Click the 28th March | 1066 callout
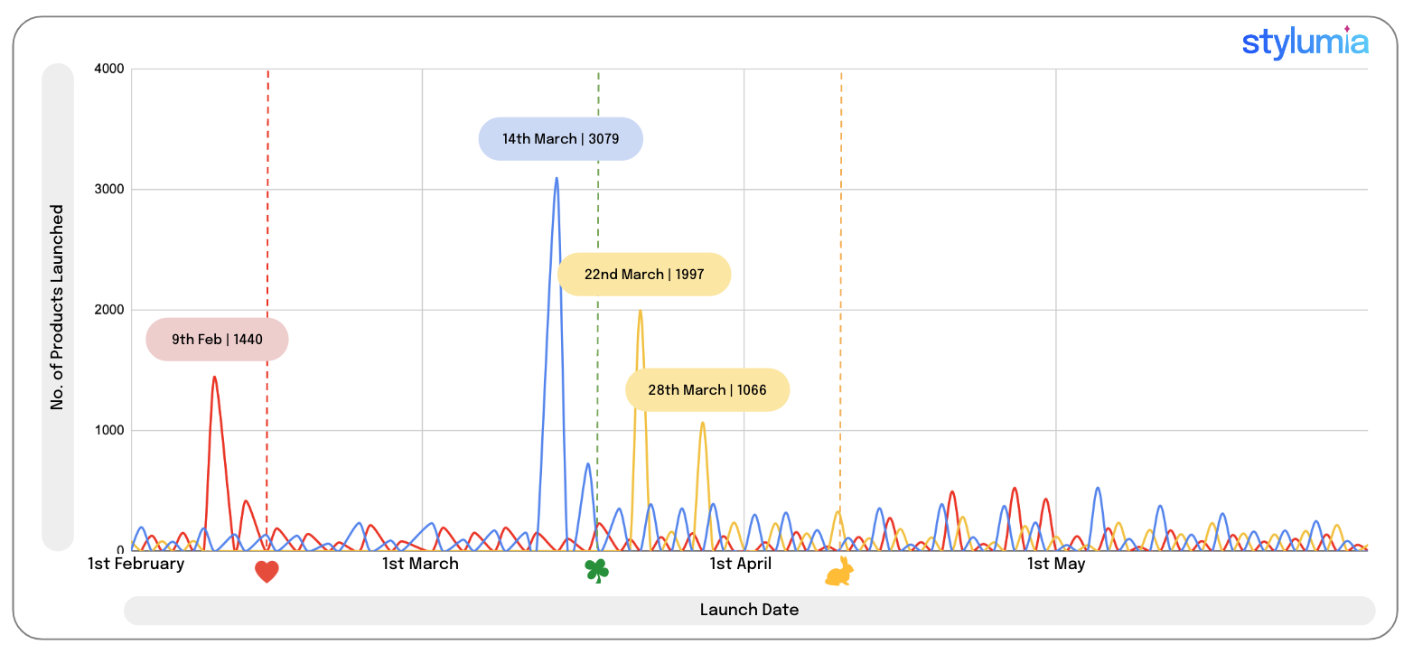The height and width of the screenshot is (654, 1413). (706, 390)
